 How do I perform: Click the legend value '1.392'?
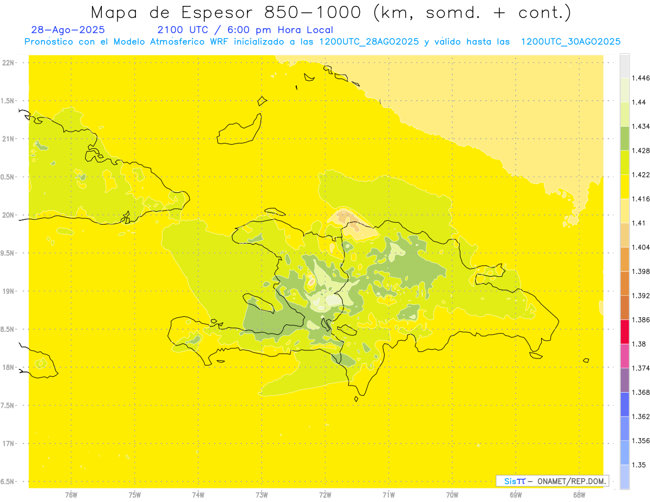tap(640, 296)
